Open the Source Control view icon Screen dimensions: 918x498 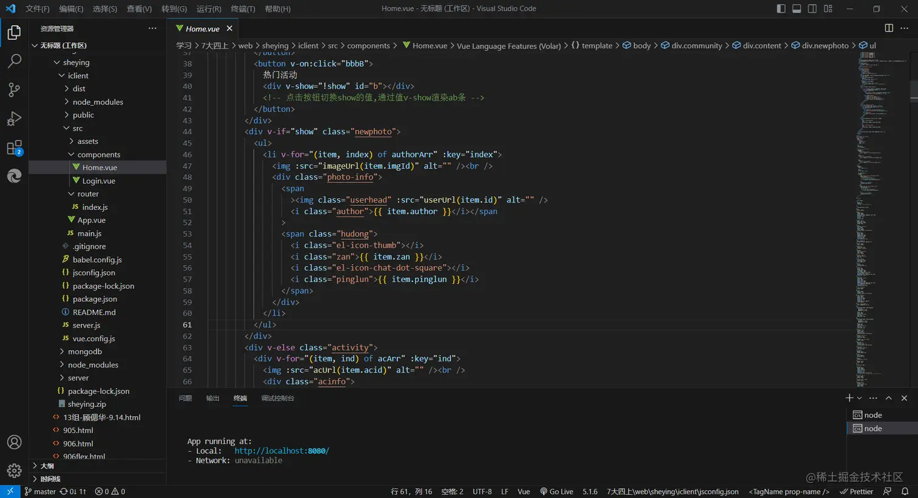pos(14,90)
